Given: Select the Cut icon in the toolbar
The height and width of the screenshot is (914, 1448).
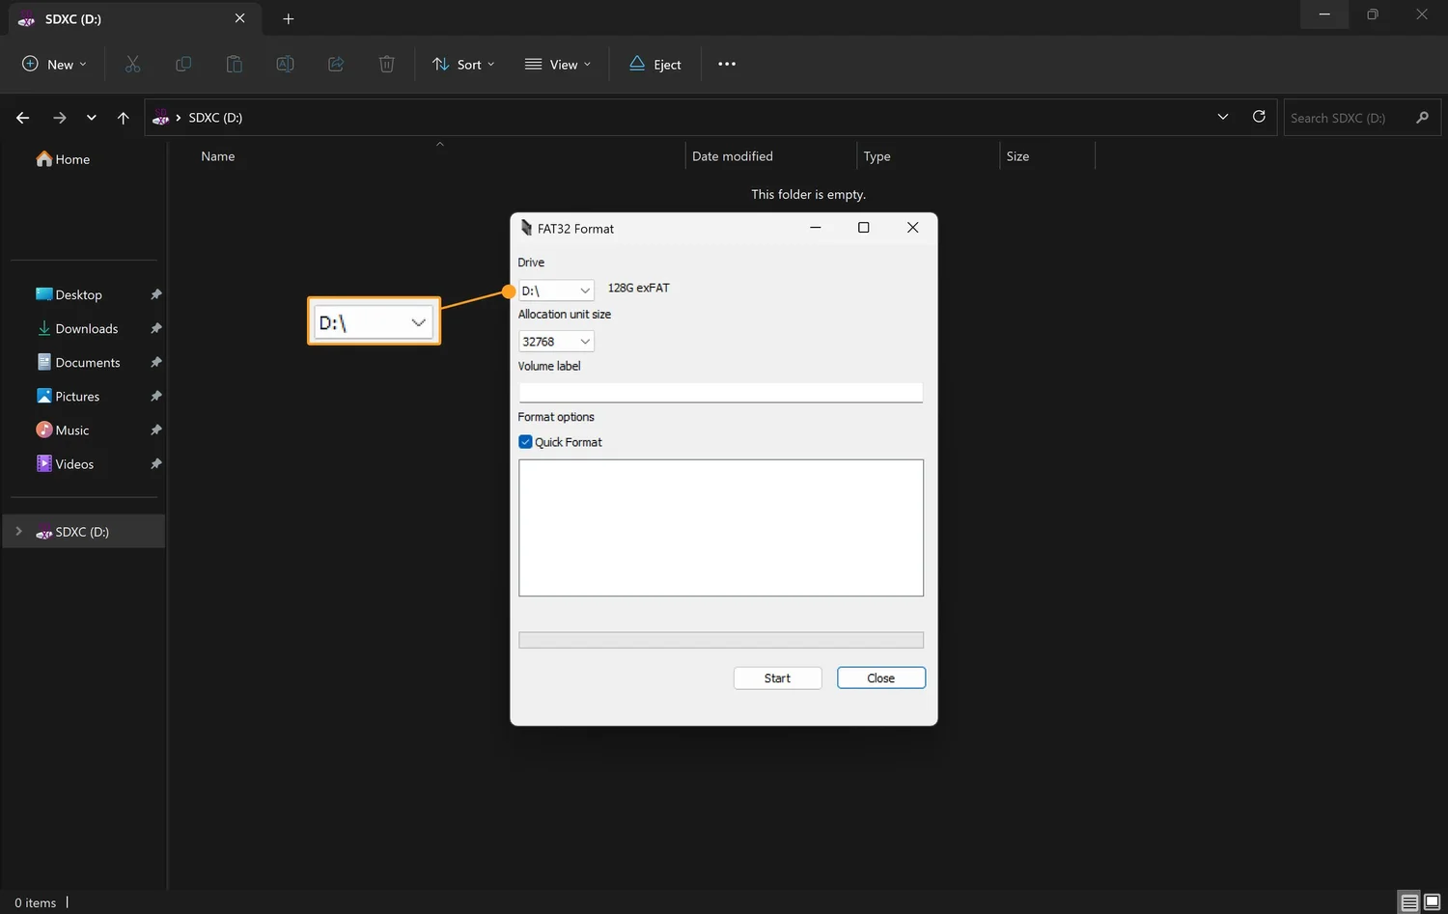Looking at the screenshot, I should click(132, 64).
